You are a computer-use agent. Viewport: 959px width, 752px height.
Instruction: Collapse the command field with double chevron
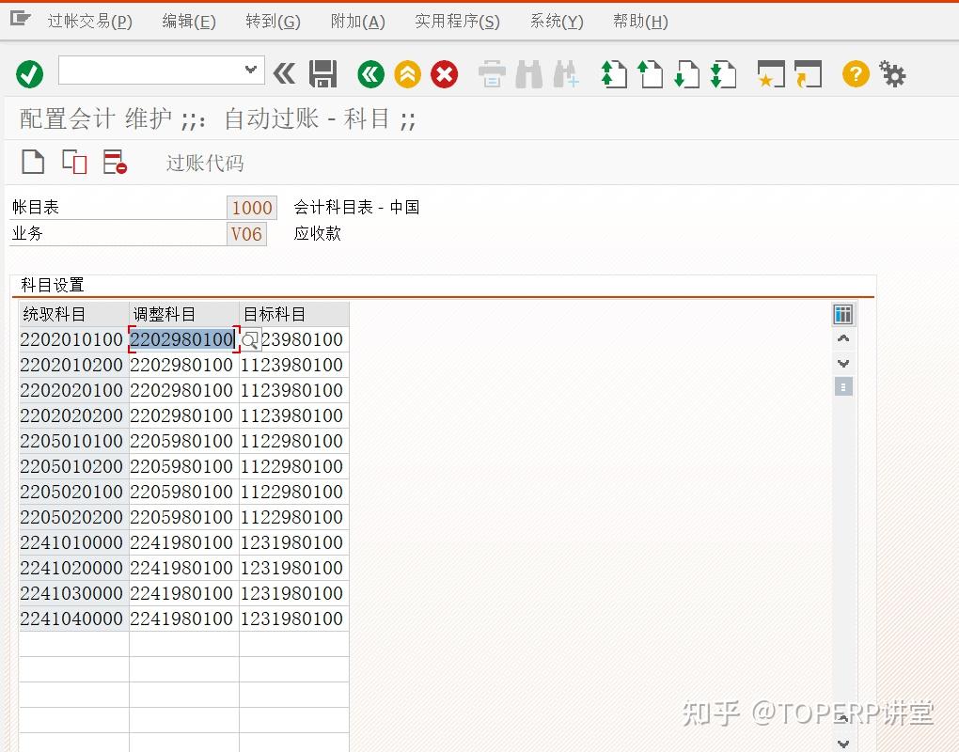[284, 74]
